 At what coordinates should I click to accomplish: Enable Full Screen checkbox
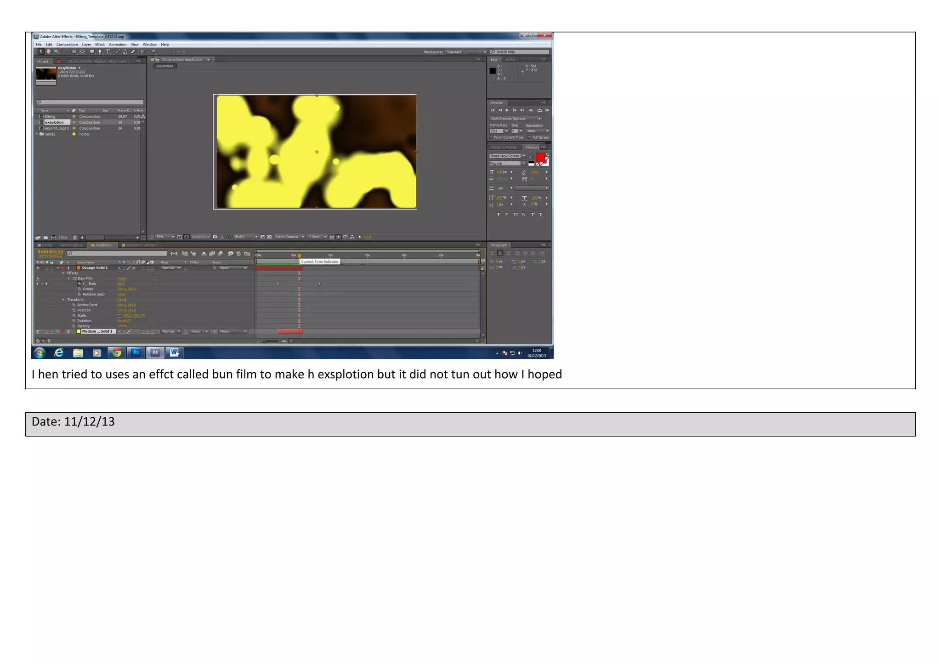pyautogui.click(x=530, y=137)
